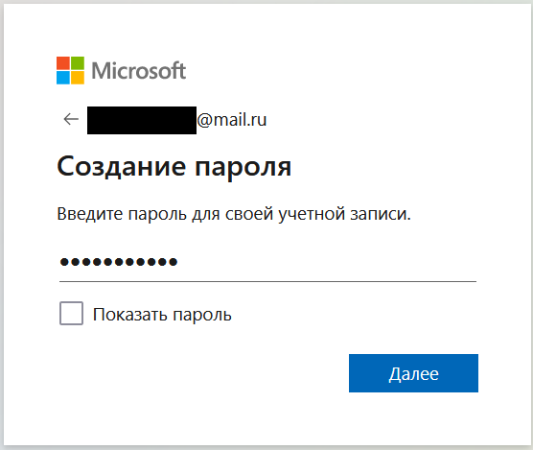This screenshot has height=450, width=533.
Task: Click the Microsoft wordmark text
Action: coord(139,71)
